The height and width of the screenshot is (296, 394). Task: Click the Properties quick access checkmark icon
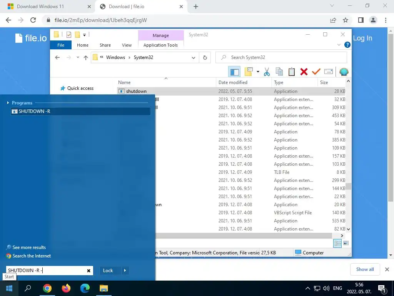tap(68, 35)
